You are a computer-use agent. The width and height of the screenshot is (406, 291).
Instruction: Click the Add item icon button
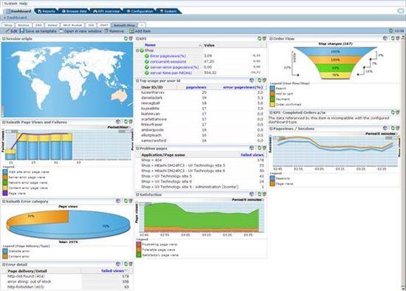(131, 31)
